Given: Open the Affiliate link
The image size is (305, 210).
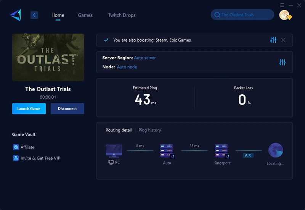Looking at the screenshot, I should pos(27,147).
